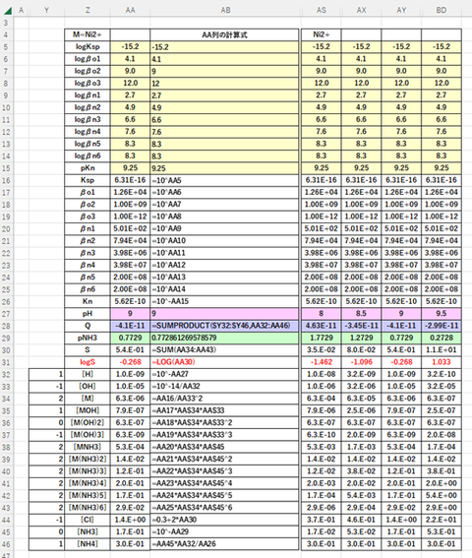This screenshot has height=558, width=472.
Task: Select column header AS
Action: coord(322,10)
